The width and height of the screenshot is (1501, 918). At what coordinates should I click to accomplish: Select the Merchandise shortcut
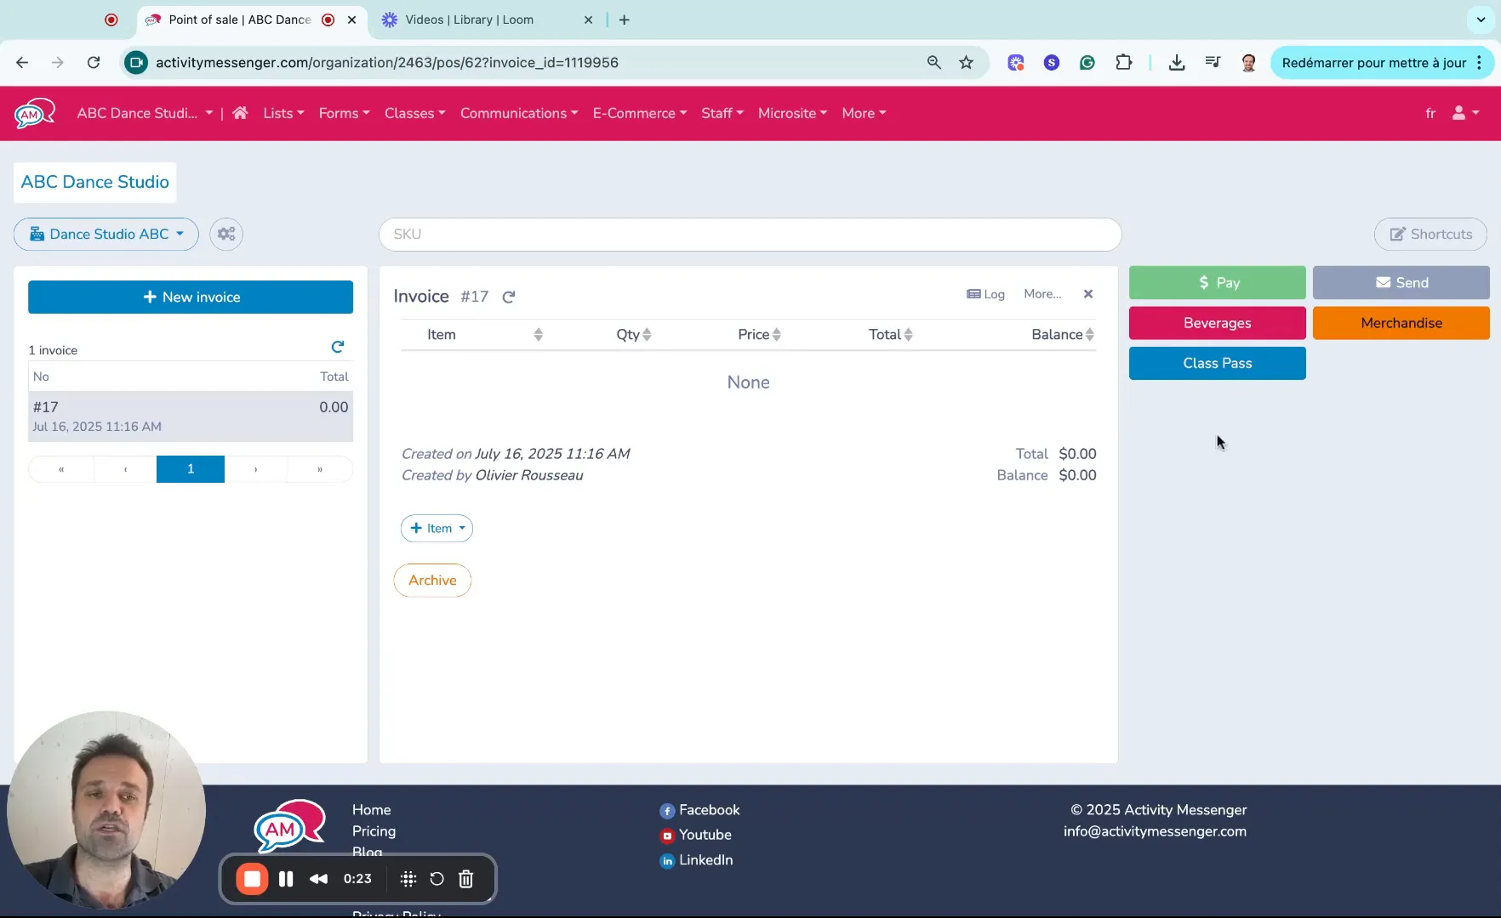click(1401, 323)
